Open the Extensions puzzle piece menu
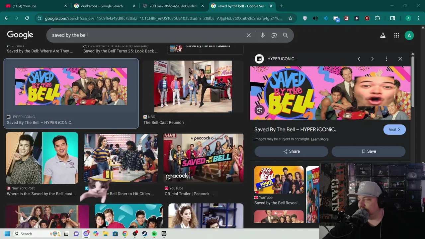This screenshot has height=239, width=425. pos(378,18)
